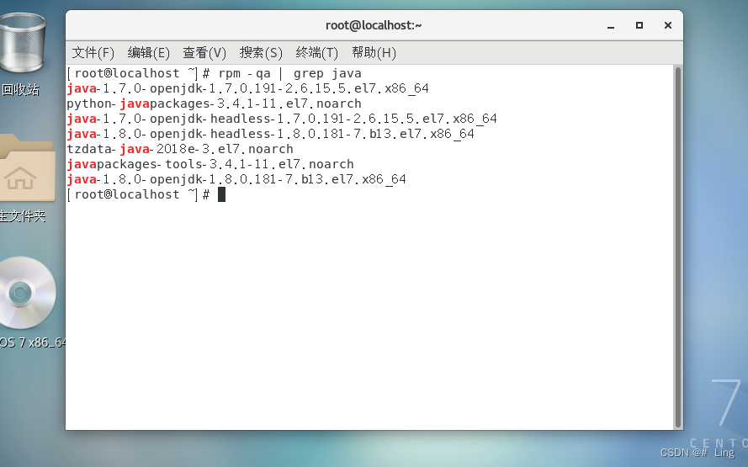Open the 终端(T) menu
Viewport: 748px width, 467px height.
(x=316, y=52)
